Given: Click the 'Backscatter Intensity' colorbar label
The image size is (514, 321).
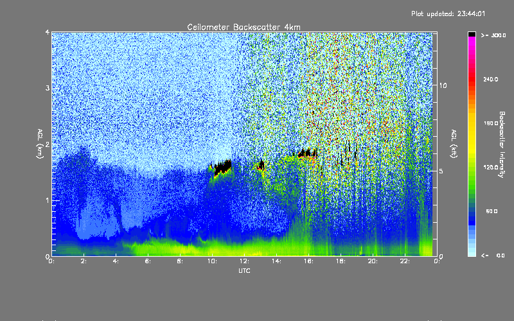Looking at the screenshot, I should 502,144.
